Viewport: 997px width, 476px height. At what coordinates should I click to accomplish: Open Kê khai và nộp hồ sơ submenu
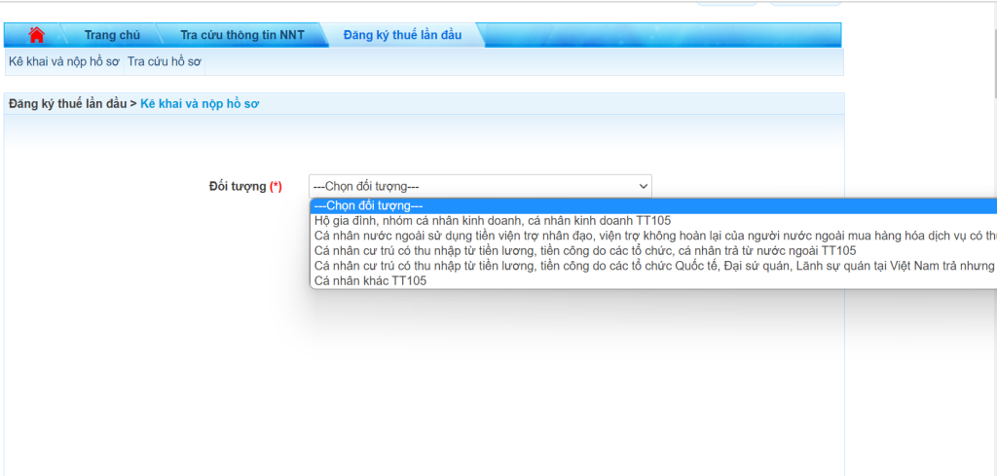(63, 61)
